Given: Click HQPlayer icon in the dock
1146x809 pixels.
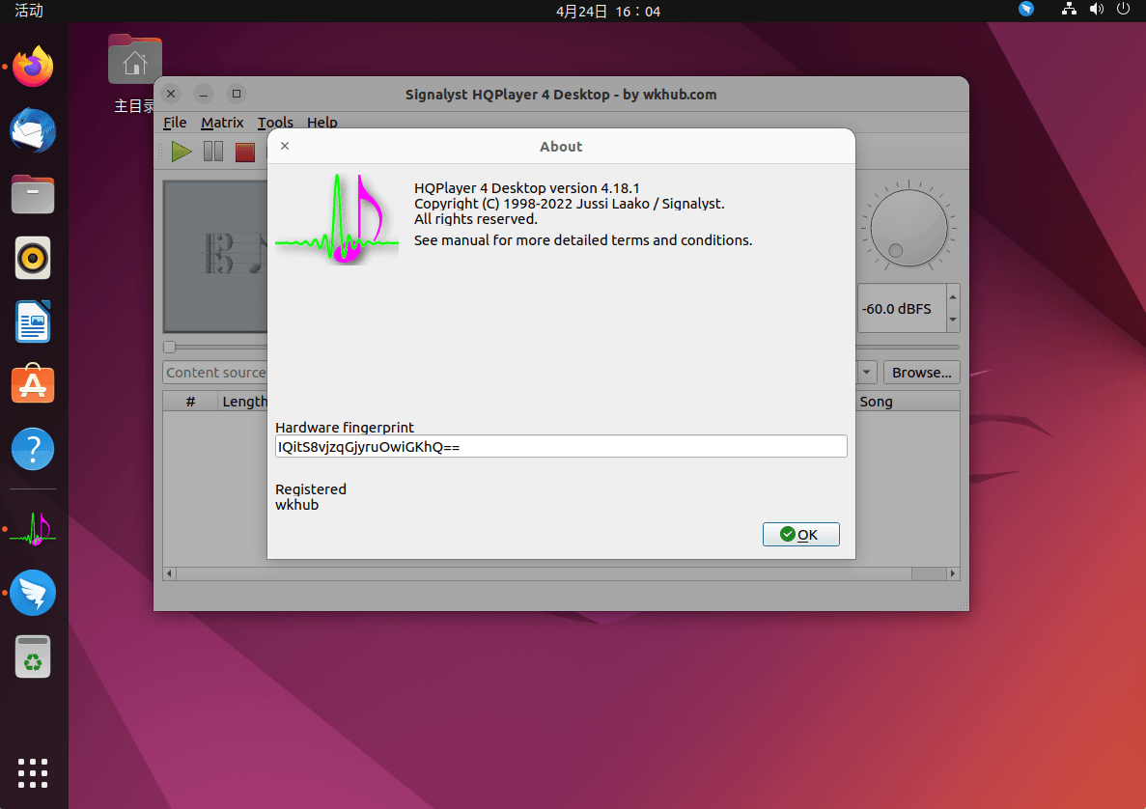Looking at the screenshot, I should click(33, 528).
